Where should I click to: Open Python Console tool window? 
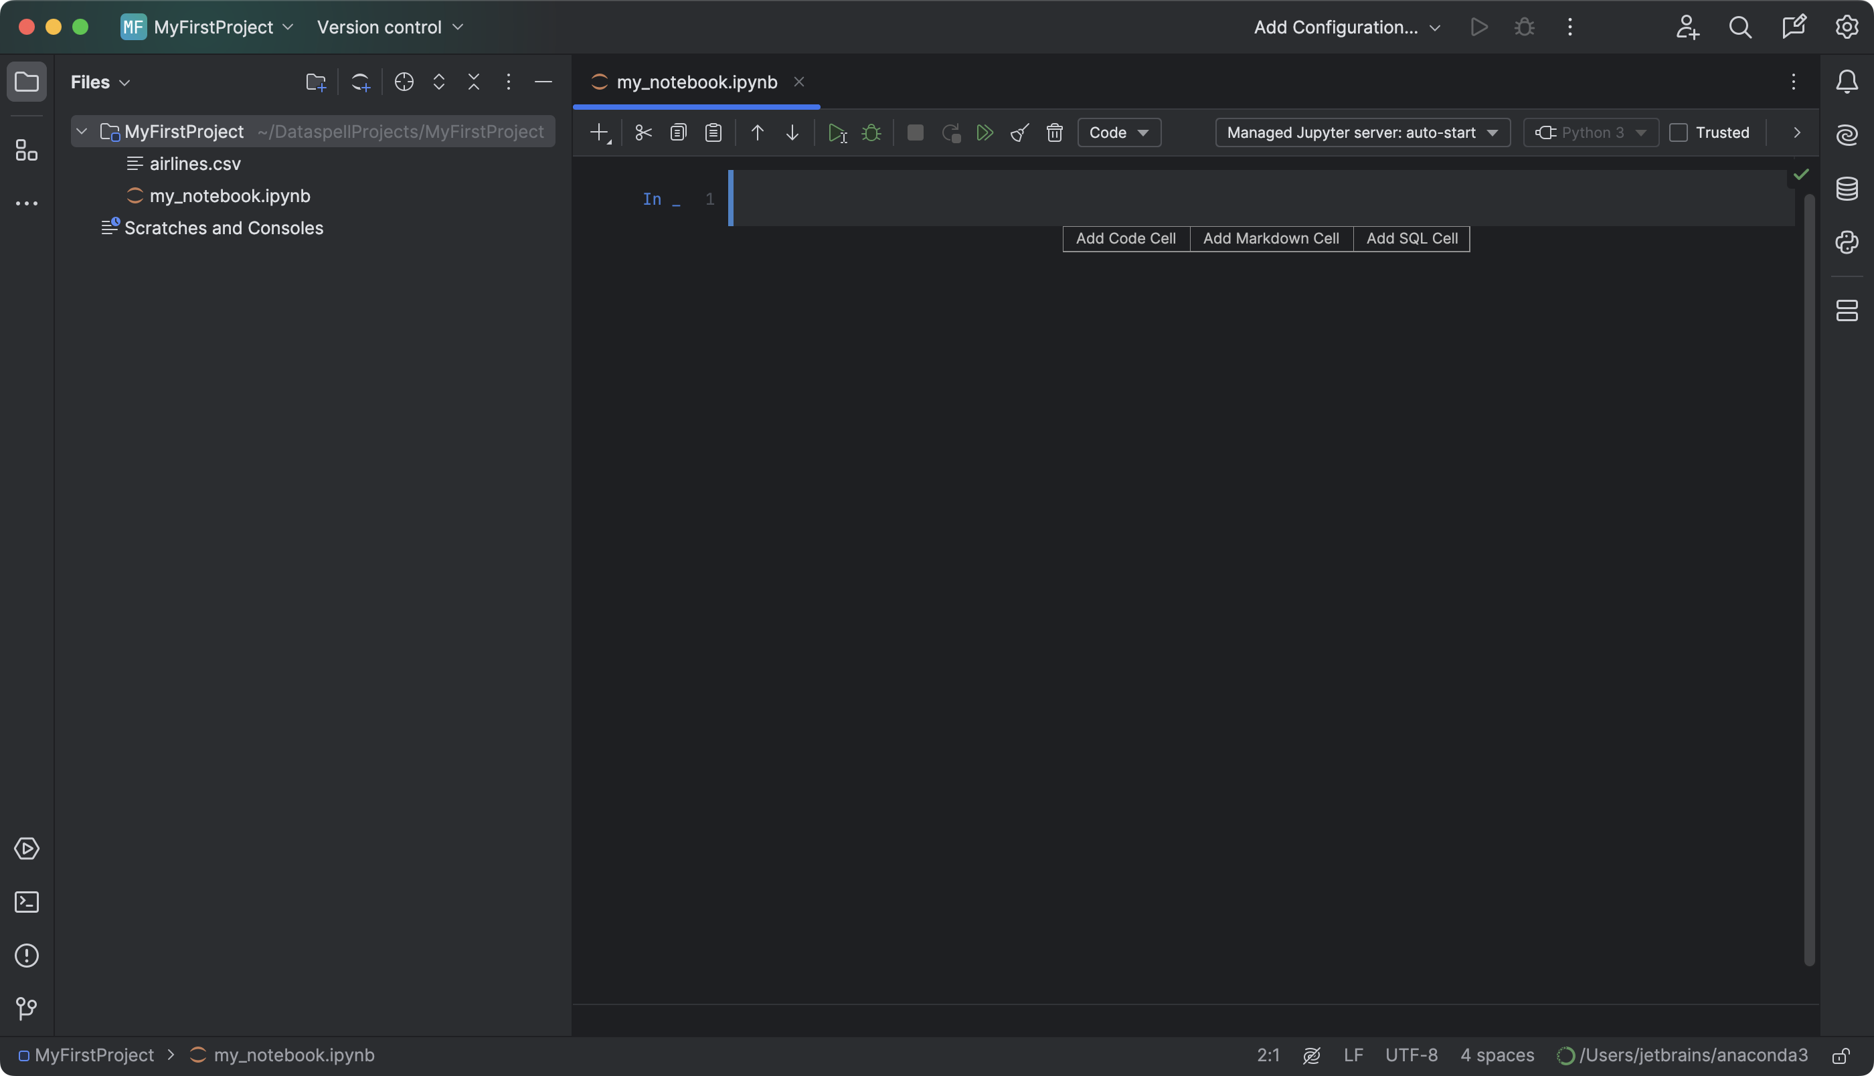[1847, 242]
